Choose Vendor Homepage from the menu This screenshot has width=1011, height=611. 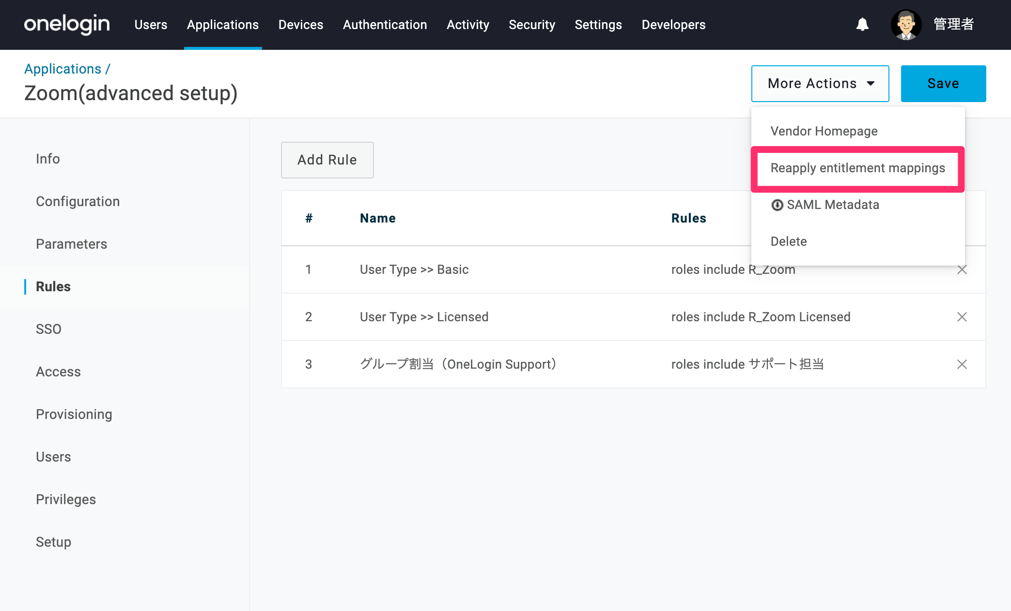click(824, 131)
